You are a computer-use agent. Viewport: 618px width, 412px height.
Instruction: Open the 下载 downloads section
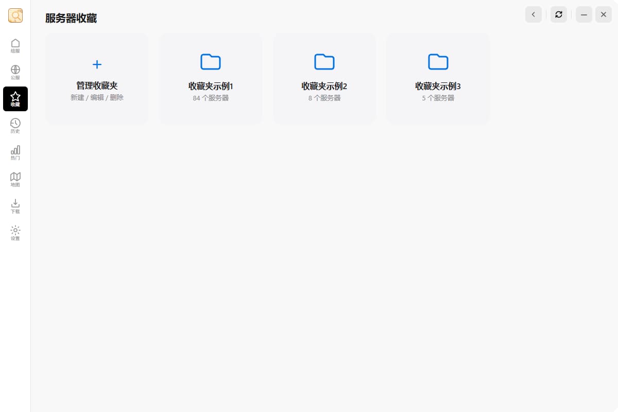click(x=15, y=206)
